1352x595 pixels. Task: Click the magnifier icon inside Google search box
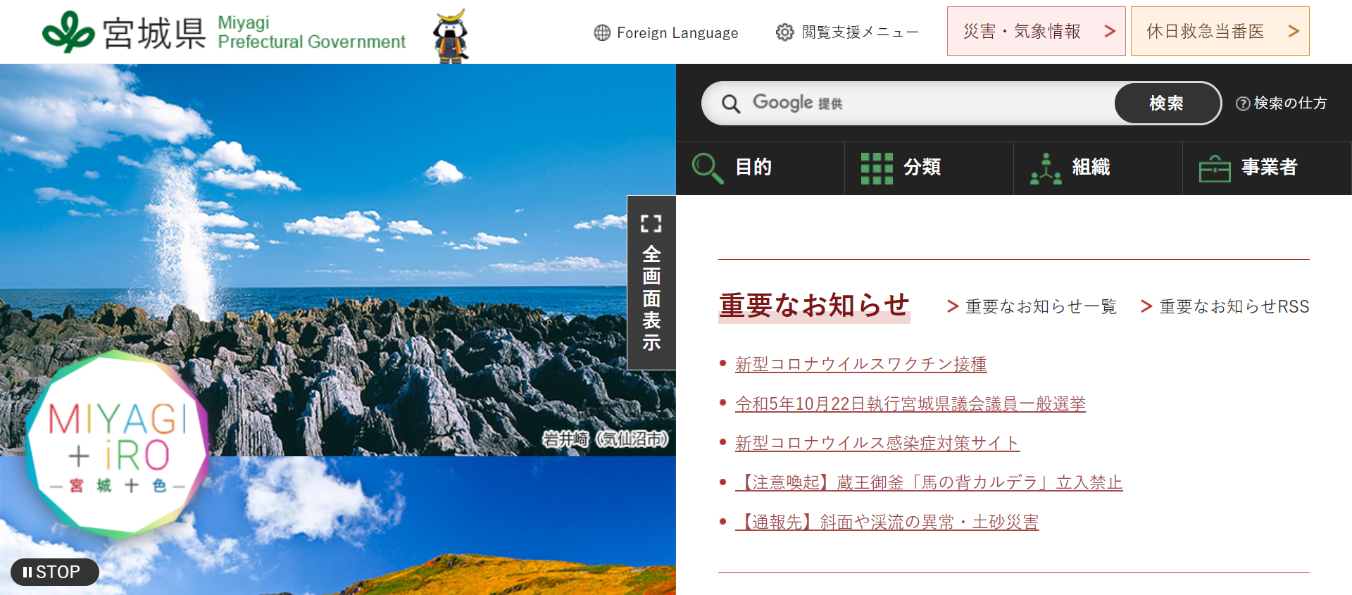tap(731, 104)
